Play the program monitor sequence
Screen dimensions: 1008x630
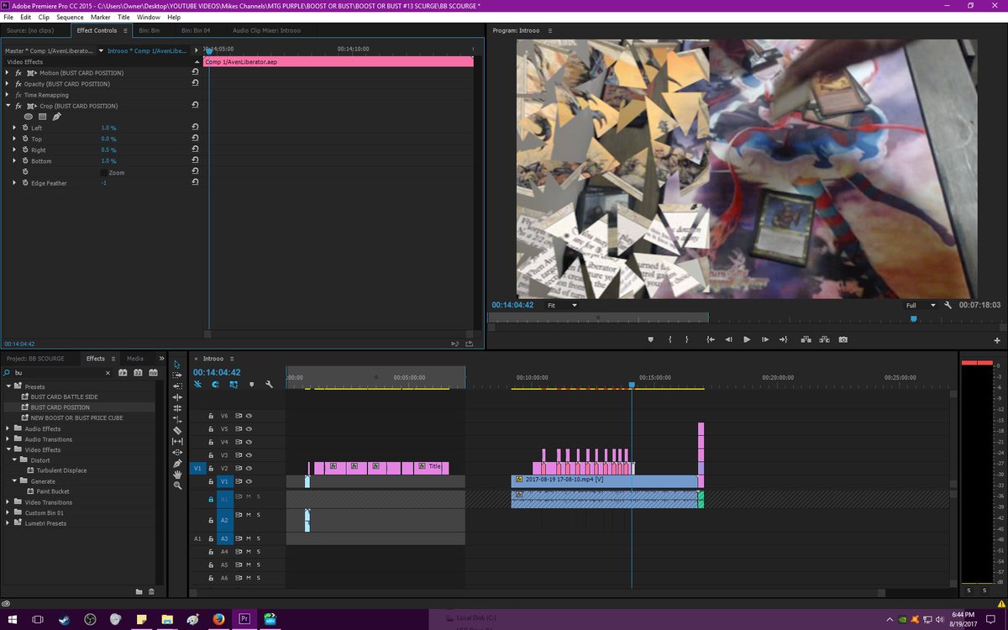746,339
